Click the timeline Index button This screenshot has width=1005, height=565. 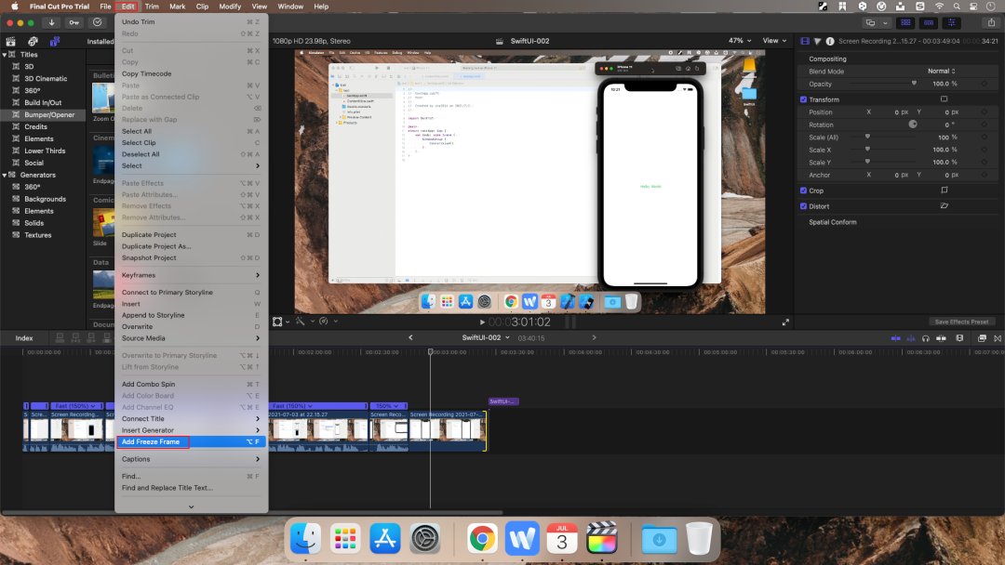tap(24, 338)
